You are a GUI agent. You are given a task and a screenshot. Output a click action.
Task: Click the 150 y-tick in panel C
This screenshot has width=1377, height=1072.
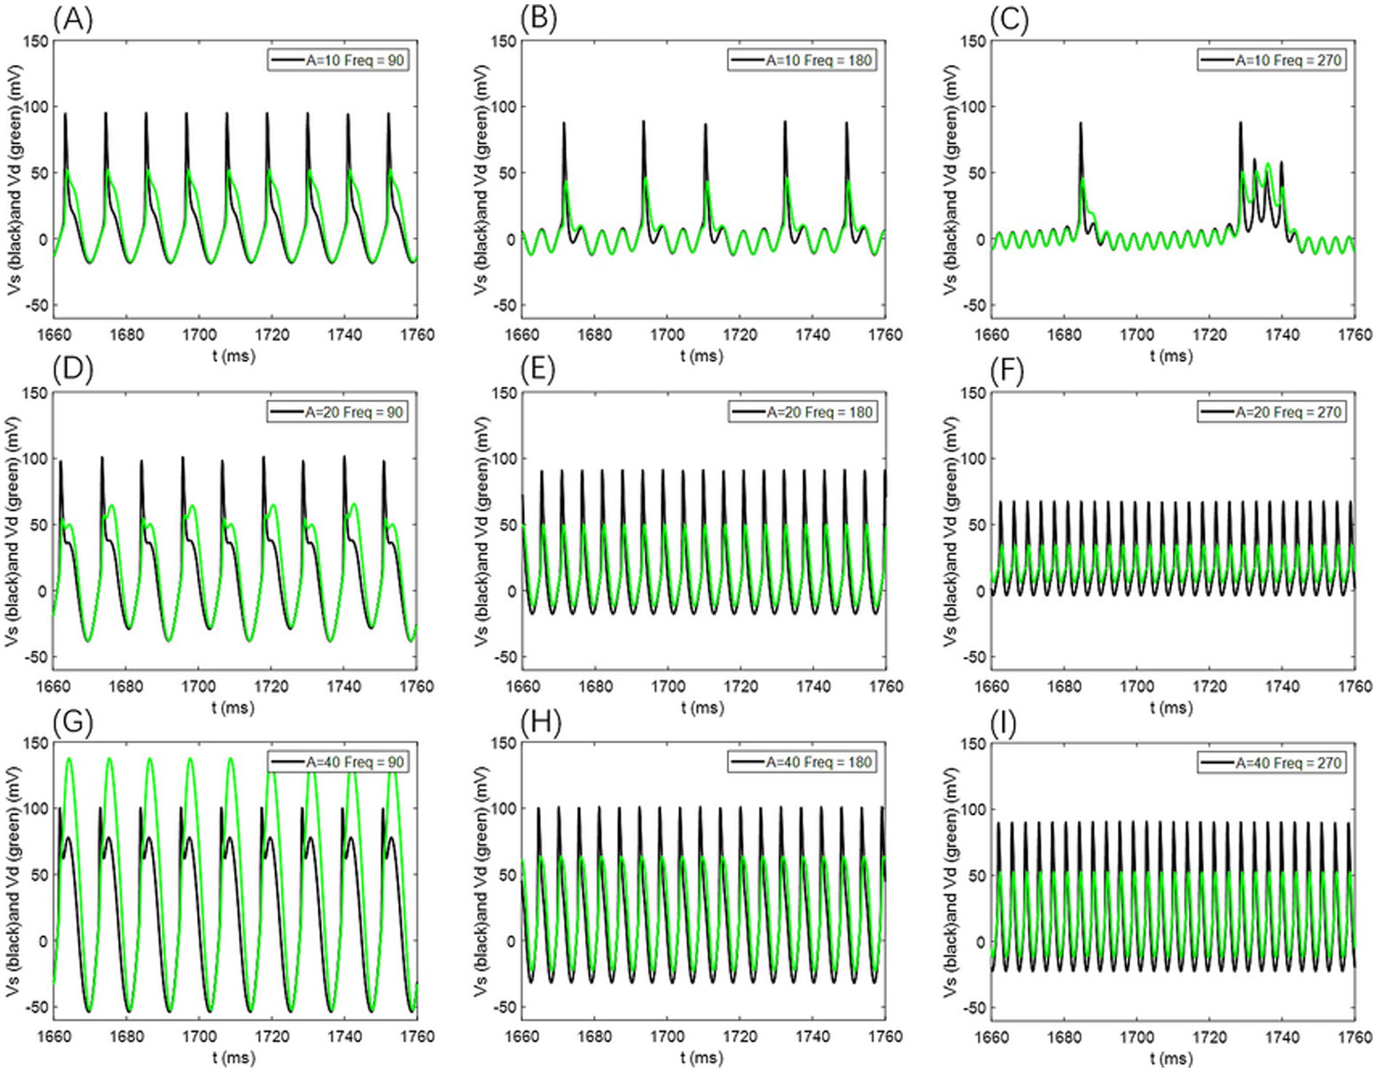click(x=974, y=41)
